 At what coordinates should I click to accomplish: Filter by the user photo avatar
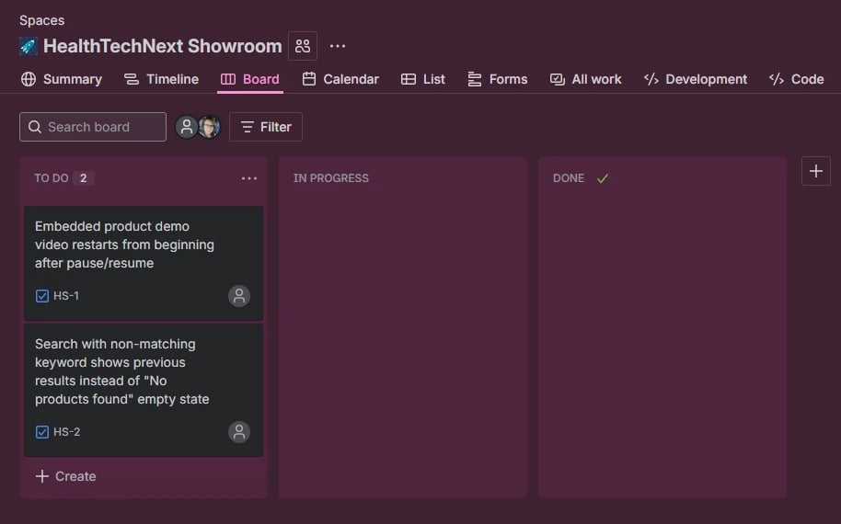(x=209, y=127)
